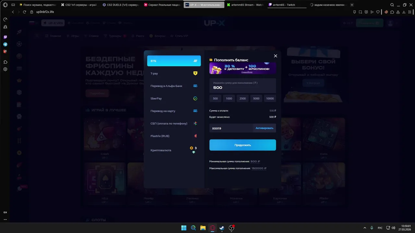Screen dimensions: 415x233
Task: Switch to вадим казачков эвелон tab
Action: tap(328, 5)
